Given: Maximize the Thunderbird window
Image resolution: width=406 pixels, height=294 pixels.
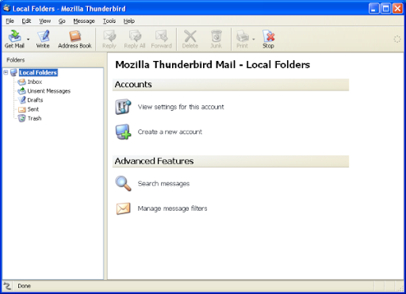Looking at the screenshot, I should pos(386,9).
